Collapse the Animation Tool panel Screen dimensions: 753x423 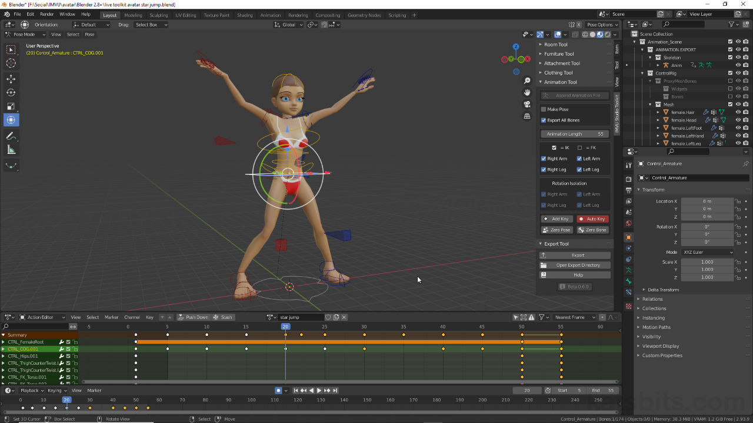point(560,82)
